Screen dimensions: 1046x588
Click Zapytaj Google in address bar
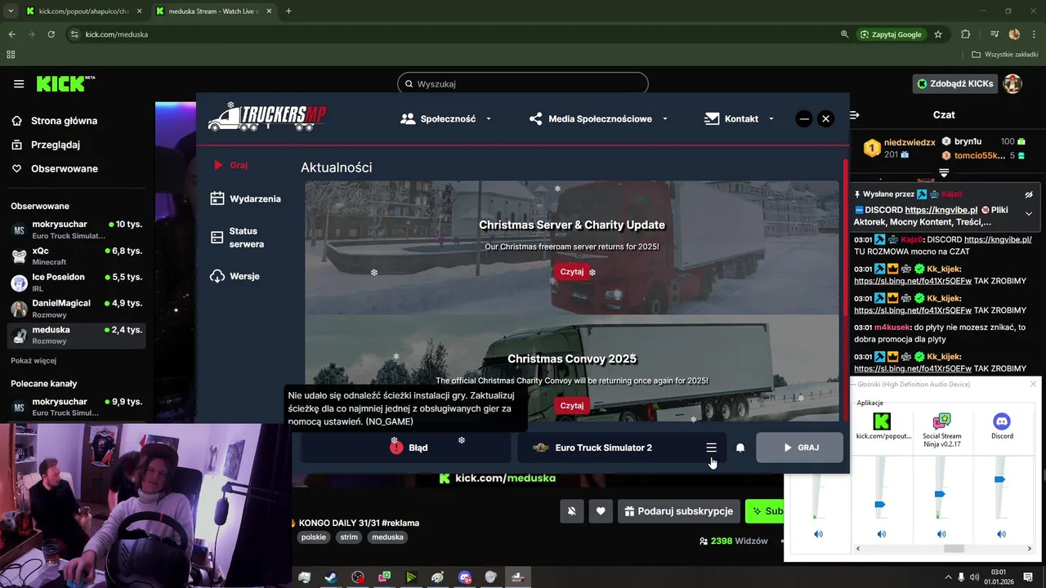[890, 34]
